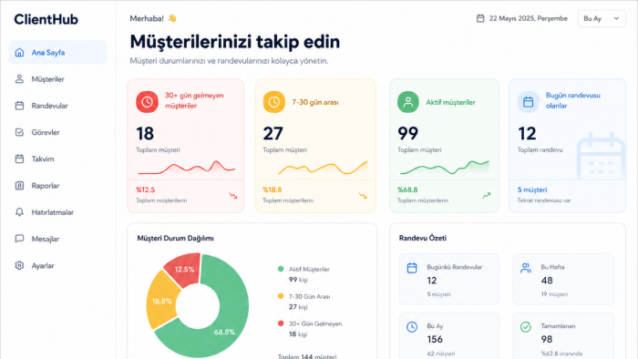The width and height of the screenshot is (638, 359).
Task: Open the 30+ gün gelmeyen müşteriler card title
Action: point(194,100)
